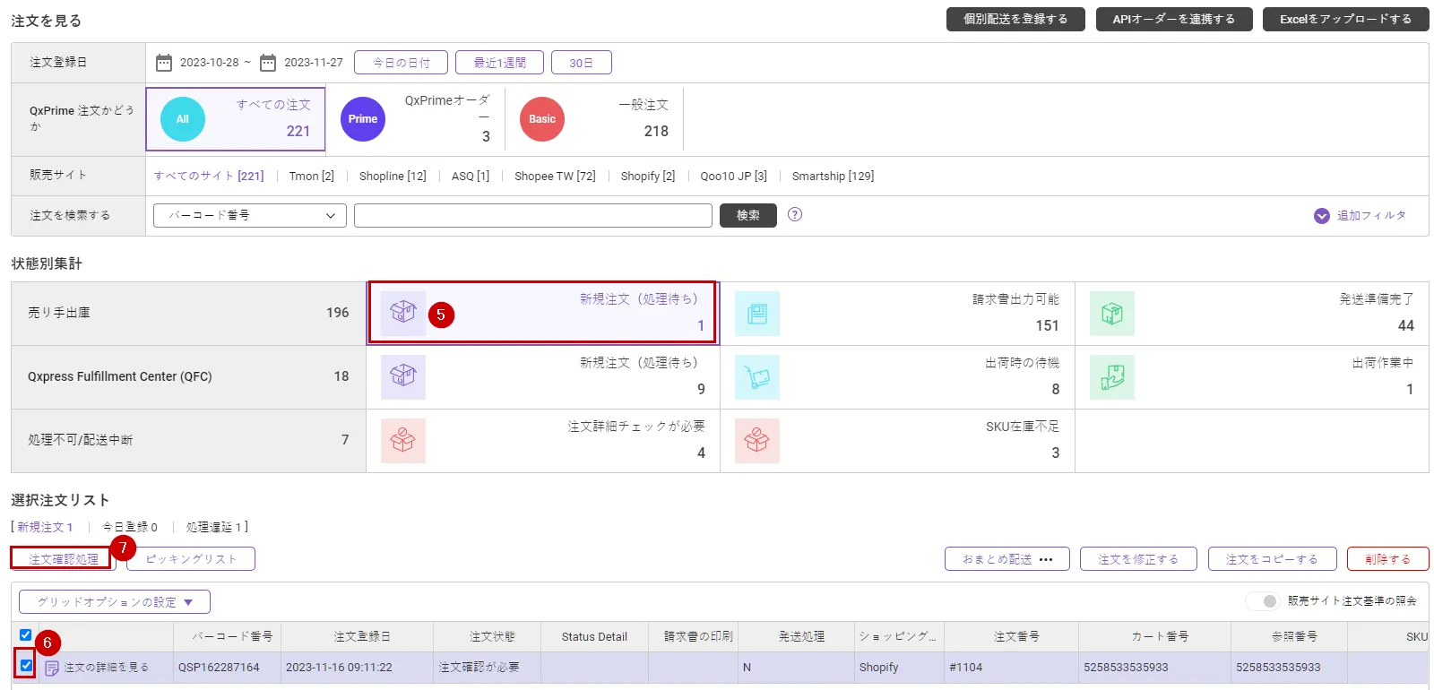Click the Excel upload button

click(x=1345, y=19)
